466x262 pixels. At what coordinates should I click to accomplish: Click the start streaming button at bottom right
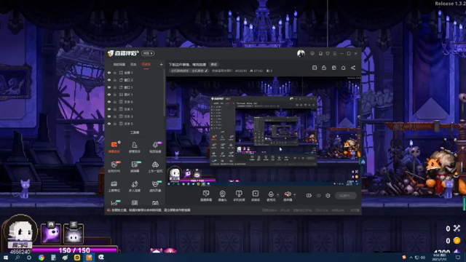(346, 196)
